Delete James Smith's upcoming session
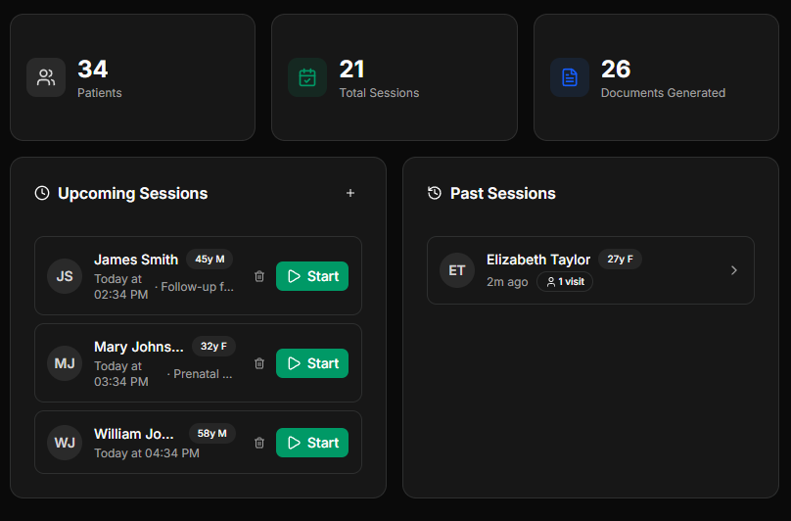Screen dimensions: 791x521 click(259, 276)
